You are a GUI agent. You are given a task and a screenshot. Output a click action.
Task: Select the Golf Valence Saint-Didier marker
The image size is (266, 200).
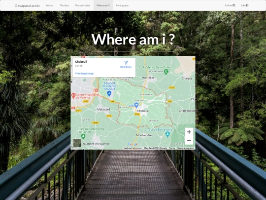(x=166, y=72)
